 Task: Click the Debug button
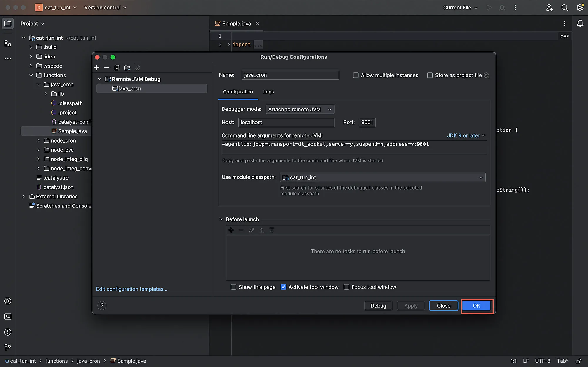(x=378, y=306)
